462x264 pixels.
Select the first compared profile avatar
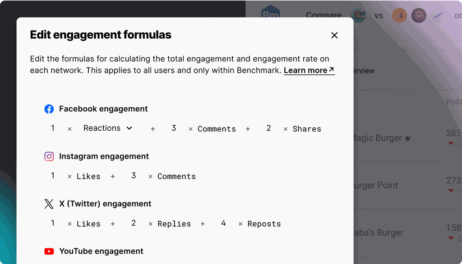[x=358, y=15]
